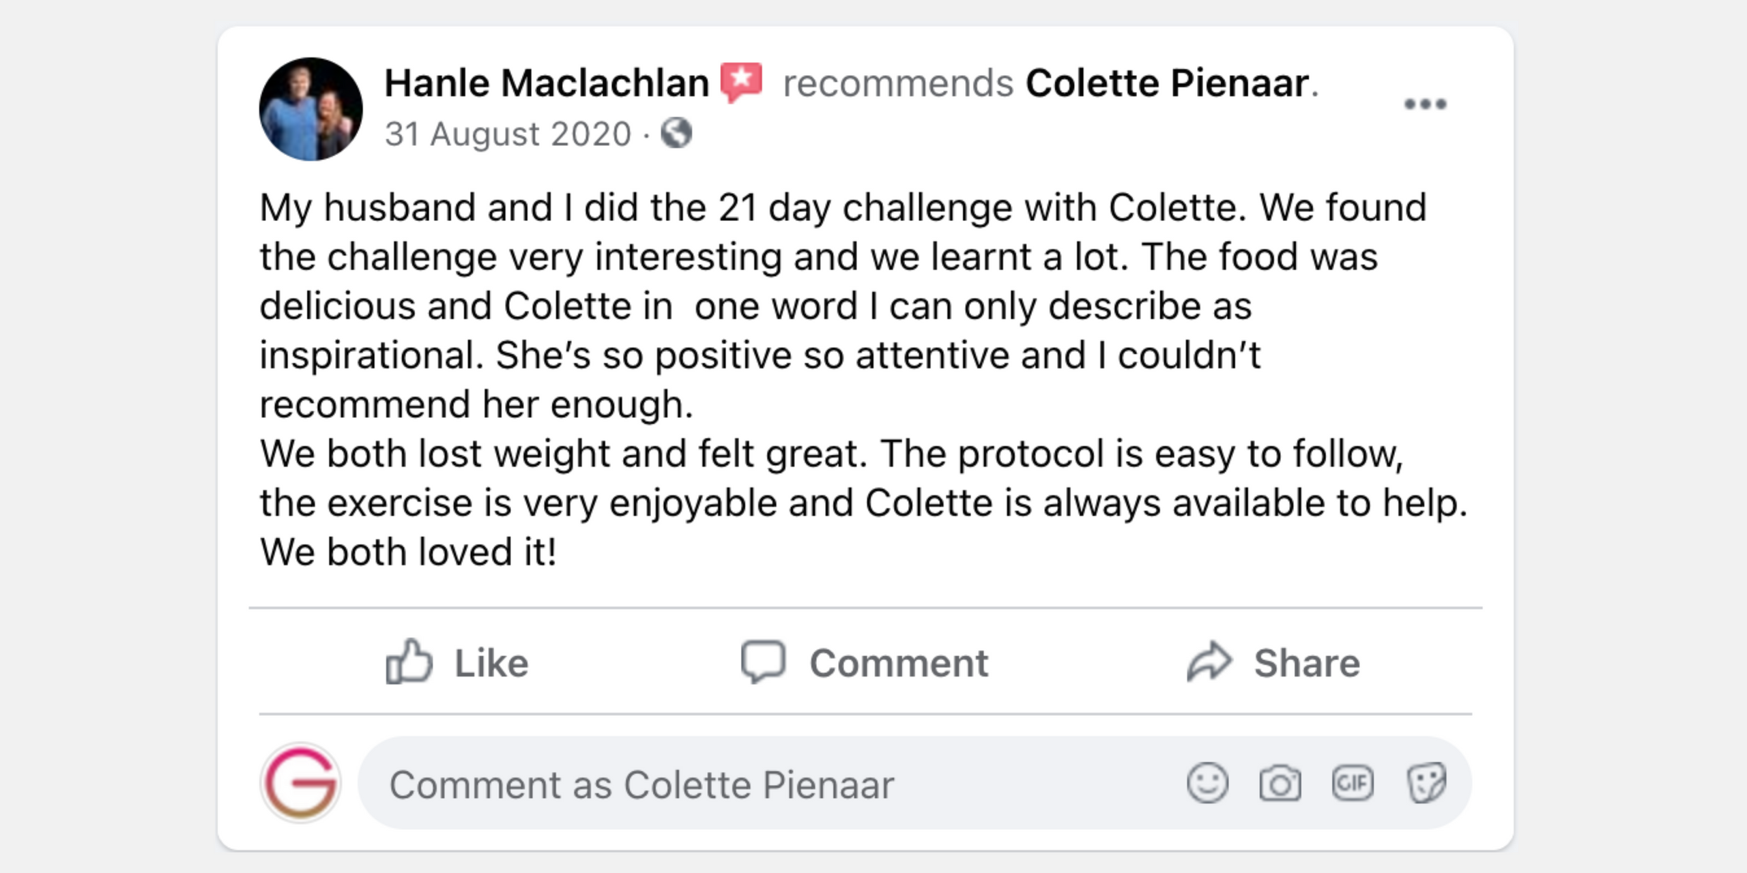
Task: Click the public globe privacy icon
Action: click(676, 133)
